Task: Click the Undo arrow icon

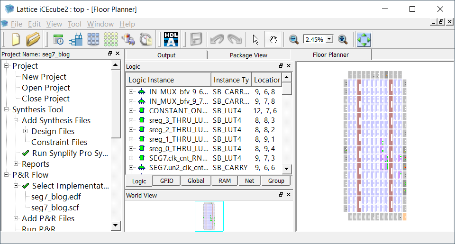Action: pyautogui.click(x=217, y=39)
